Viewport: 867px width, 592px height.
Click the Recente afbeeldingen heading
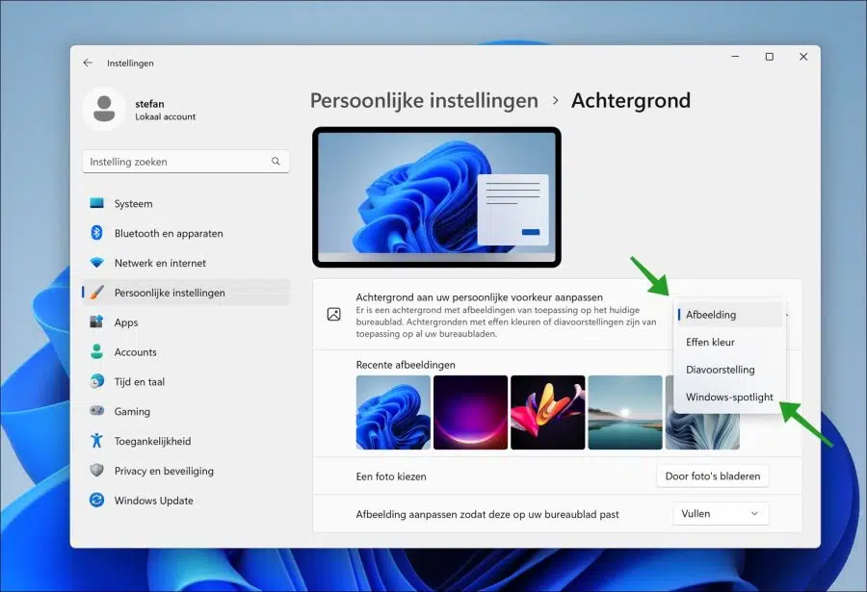coord(406,365)
